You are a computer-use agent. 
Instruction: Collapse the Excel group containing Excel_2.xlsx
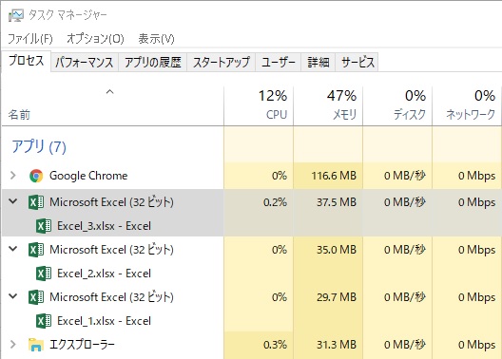tap(13, 249)
